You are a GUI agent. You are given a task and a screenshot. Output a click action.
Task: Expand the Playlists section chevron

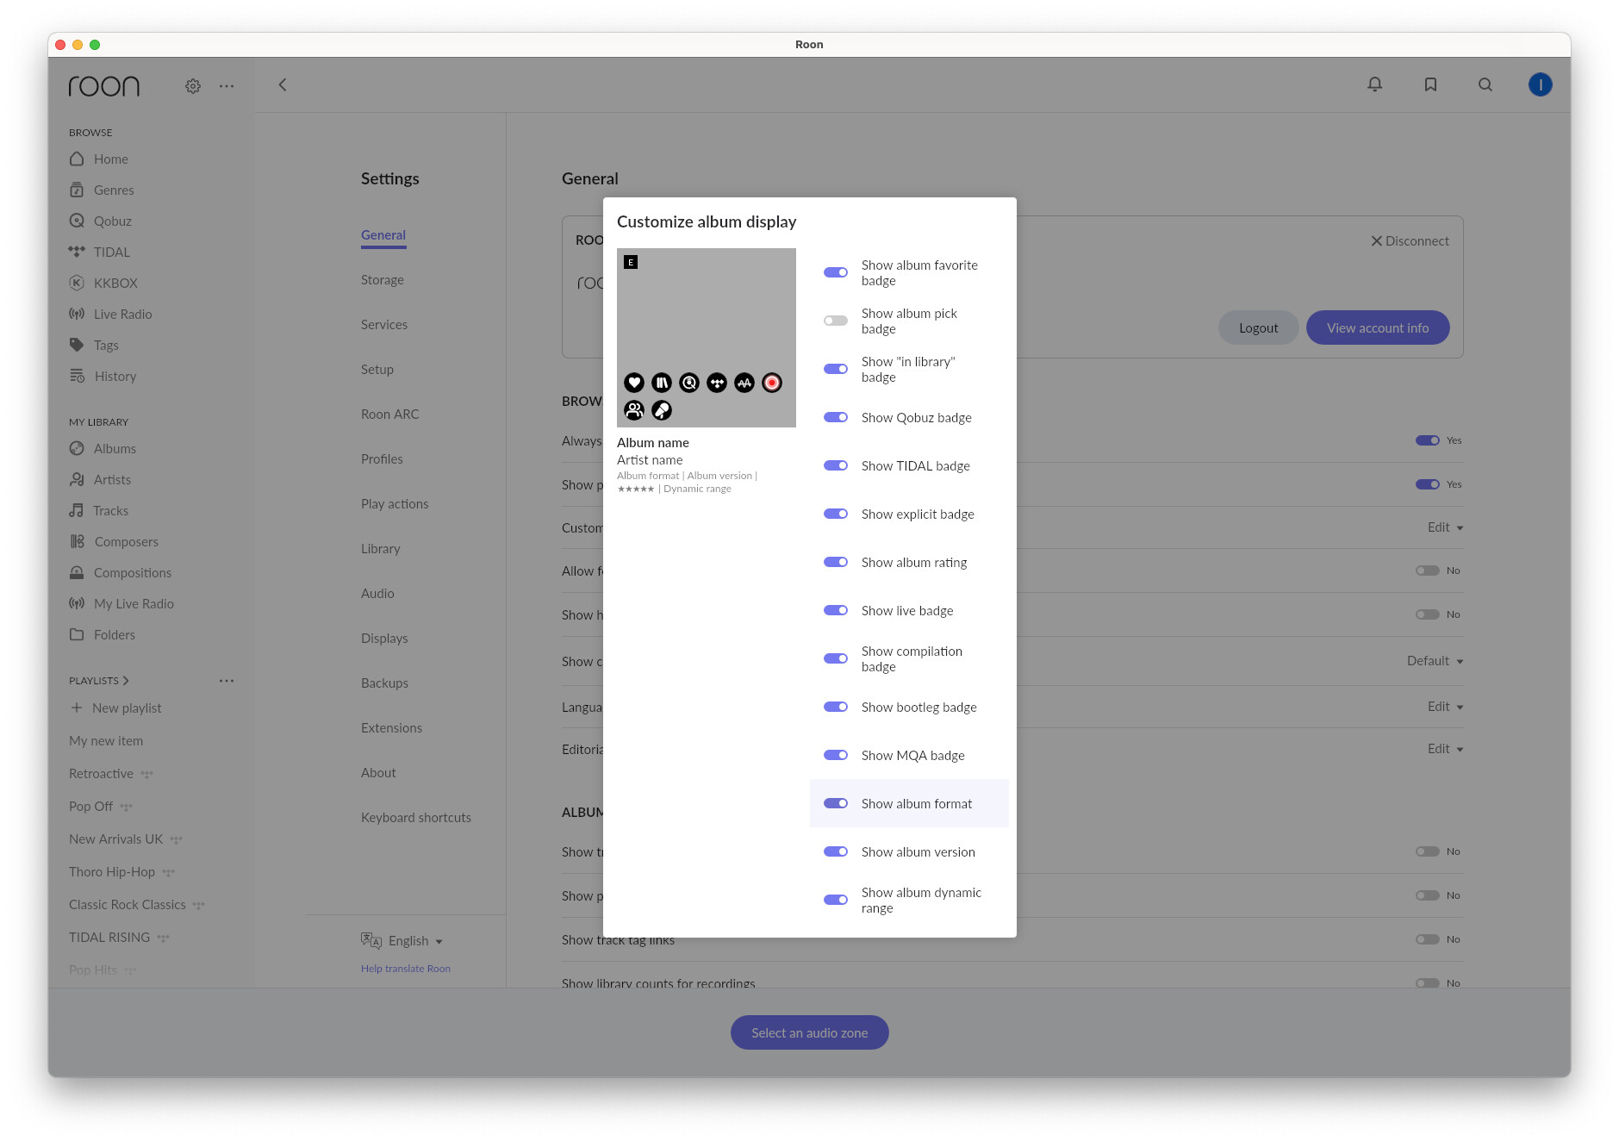click(126, 681)
